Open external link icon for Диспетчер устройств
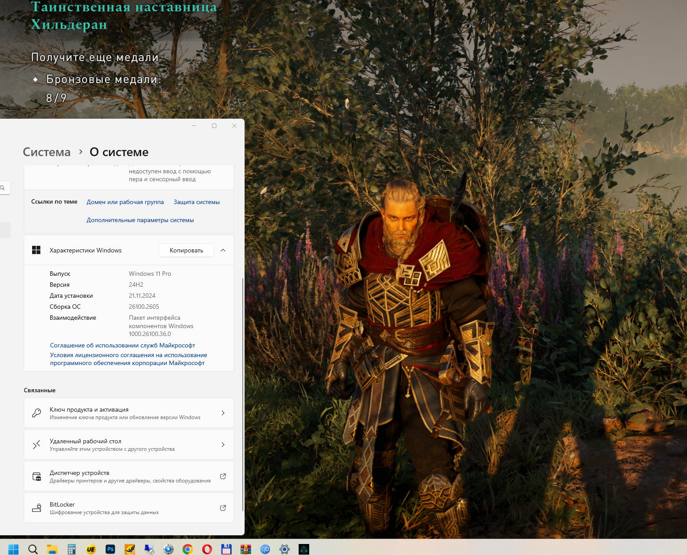 (223, 476)
